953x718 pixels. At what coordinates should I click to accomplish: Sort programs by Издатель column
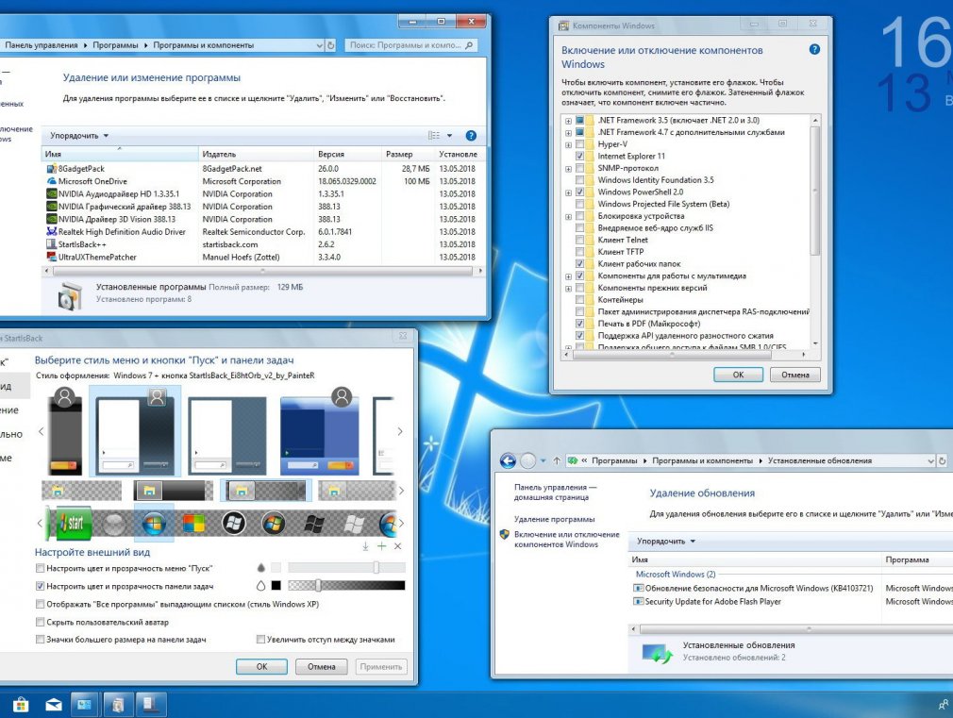coord(257,154)
